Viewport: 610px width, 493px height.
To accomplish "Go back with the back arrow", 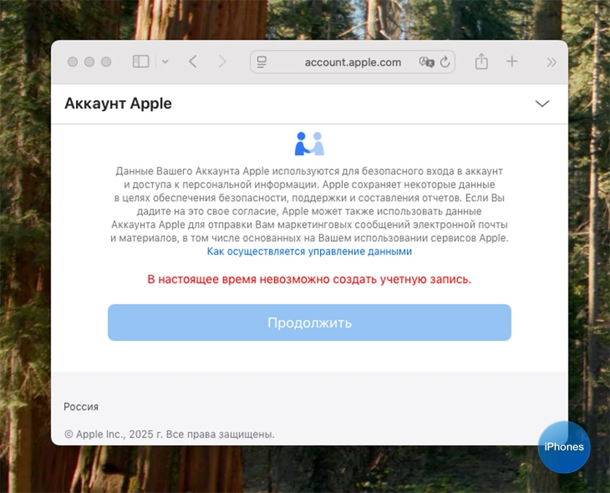I will (x=193, y=61).
